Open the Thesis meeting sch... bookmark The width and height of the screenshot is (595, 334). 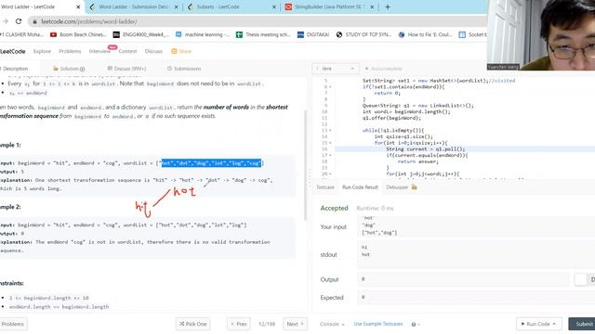click(263, 35)
